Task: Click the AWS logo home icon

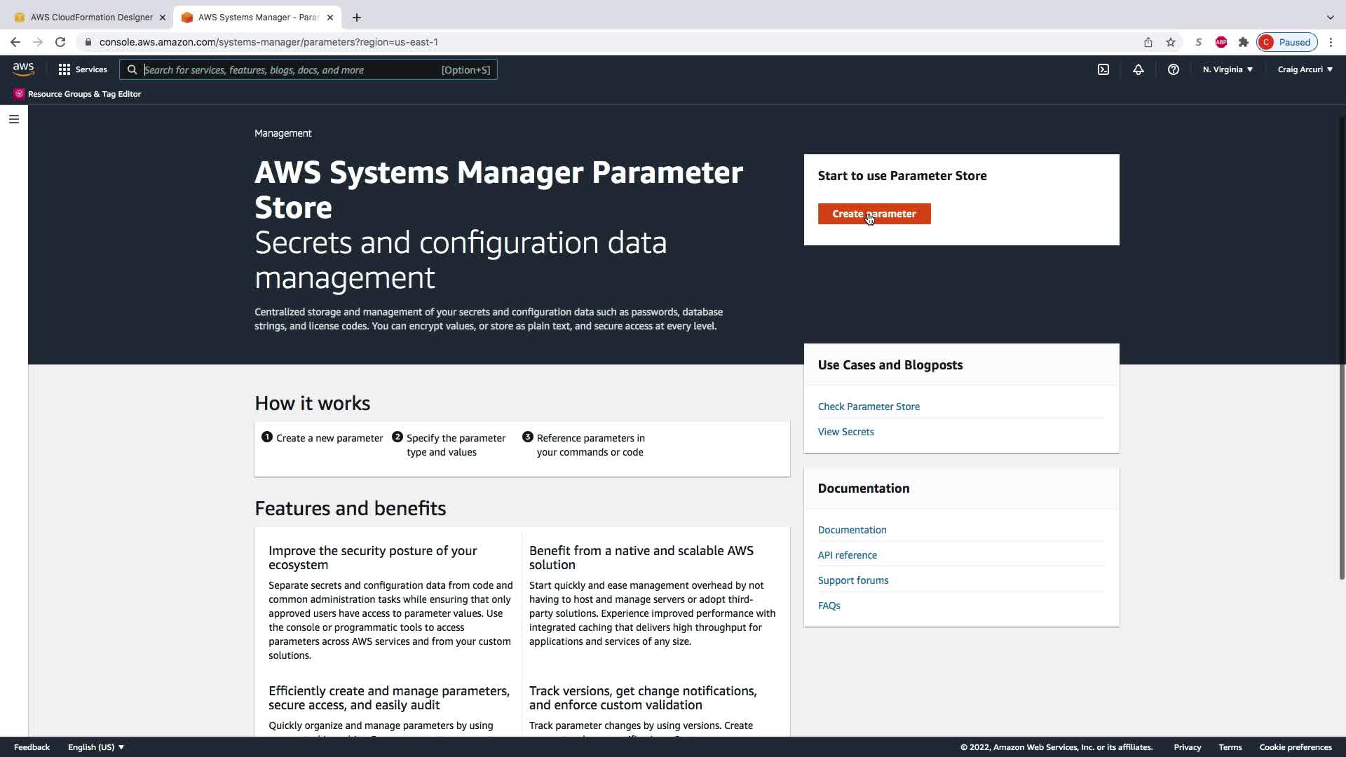Action: pos(23,69)
